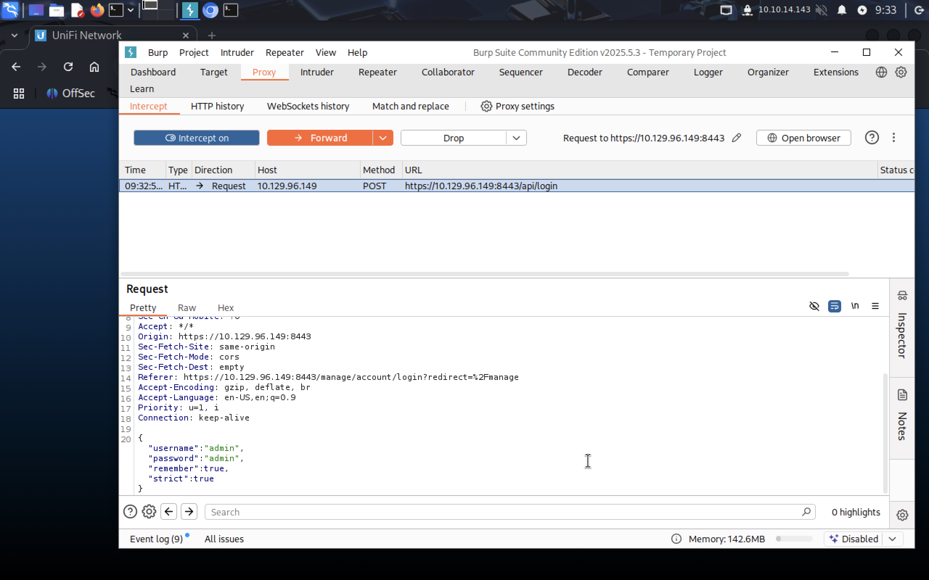929x580 pixels.
Task: Click Burp Suite taskbar window icon
Action: pos(190,10)
